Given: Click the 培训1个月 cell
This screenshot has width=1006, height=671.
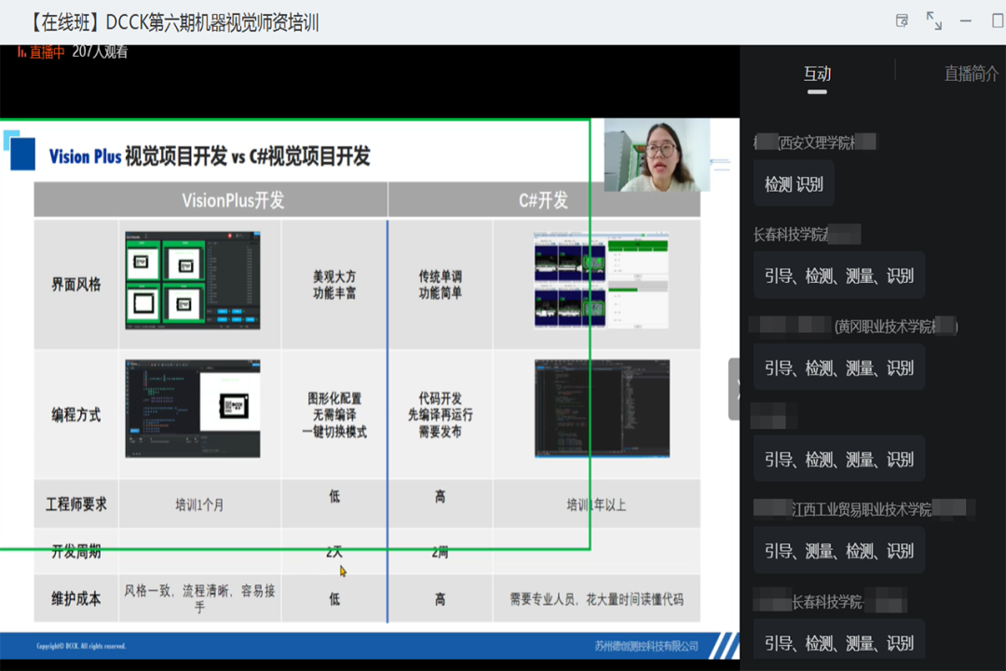Looking at the screenshot, I should [199, 505].
